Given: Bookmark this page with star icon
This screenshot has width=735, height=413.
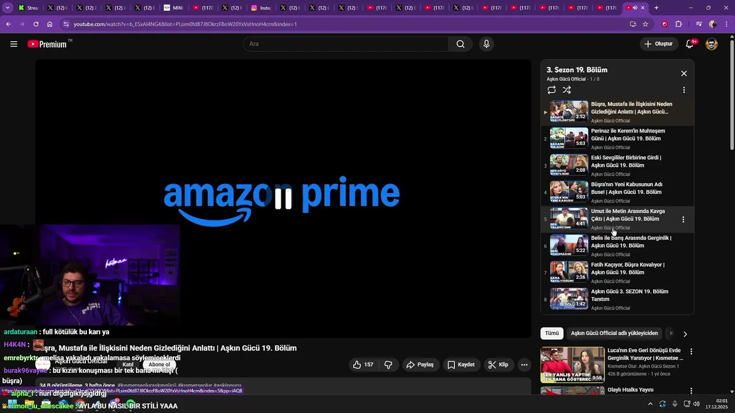Looking at the screenshot, I should tap(645, 24).
